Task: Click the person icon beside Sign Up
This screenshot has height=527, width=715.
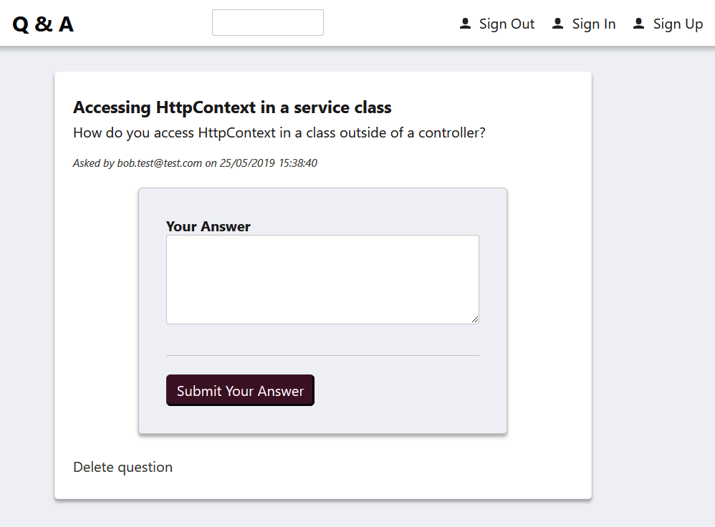Action: tap(639, 24)
